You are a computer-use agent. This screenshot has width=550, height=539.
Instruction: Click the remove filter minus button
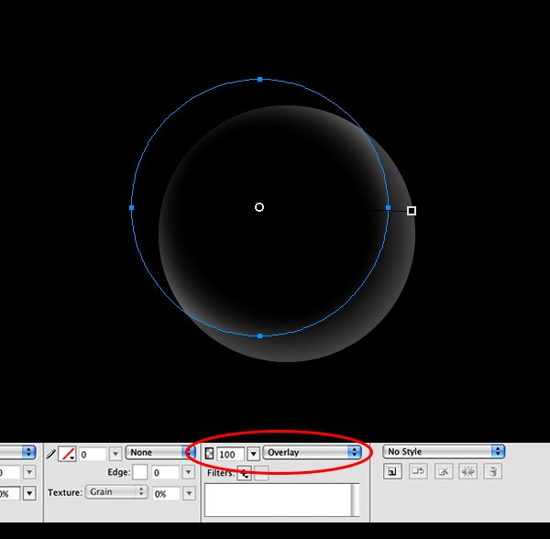click(x=261, y=473)
